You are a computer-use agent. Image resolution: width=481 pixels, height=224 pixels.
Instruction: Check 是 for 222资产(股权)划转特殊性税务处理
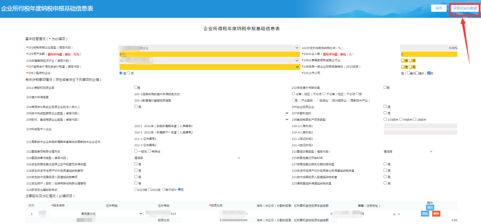[x=136, y=183]
